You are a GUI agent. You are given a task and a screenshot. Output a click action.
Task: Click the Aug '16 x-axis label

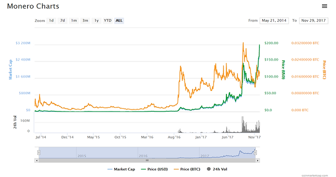(x=174, y=137)
